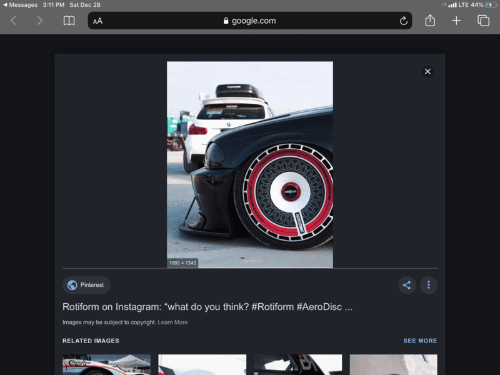Tap SEE MORE related images
This screenshot has width=500, height=375.
pos(420,341)
